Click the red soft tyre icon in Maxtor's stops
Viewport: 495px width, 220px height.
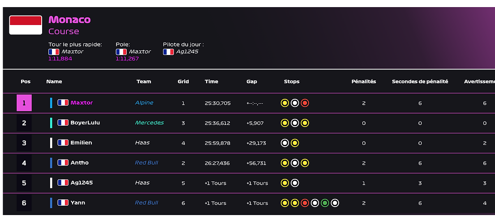[x=305, y=103]
